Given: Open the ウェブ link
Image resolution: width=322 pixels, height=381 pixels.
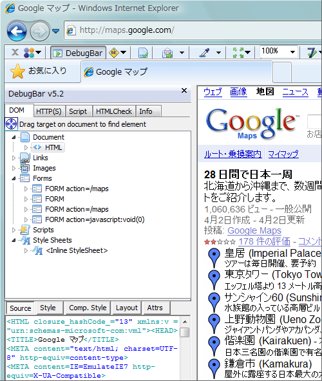Looking at the screenshot, I should (213, 92).
